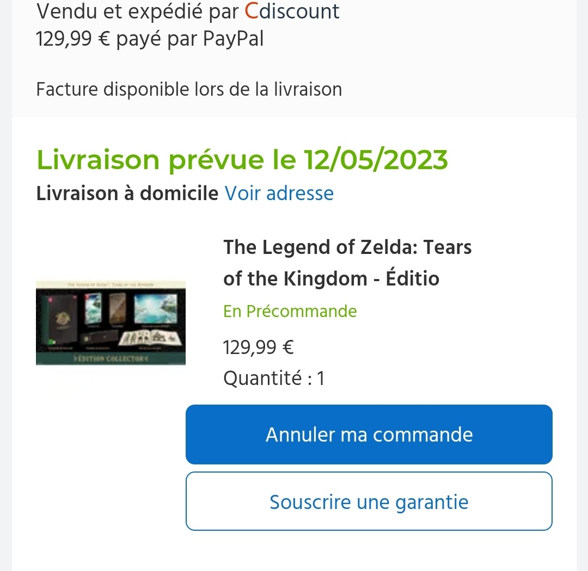Click the En Précommande status label
This screenshot has height=571, width=588.
click(290, 311)
